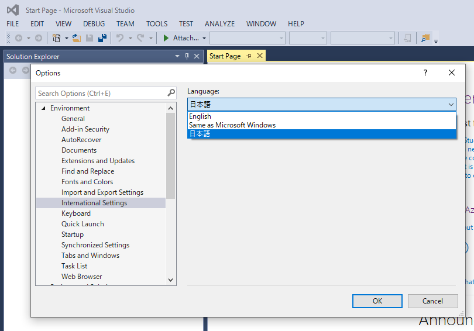Open the DEBUG menu
The image size is (474, 331).
click(94, 24)
